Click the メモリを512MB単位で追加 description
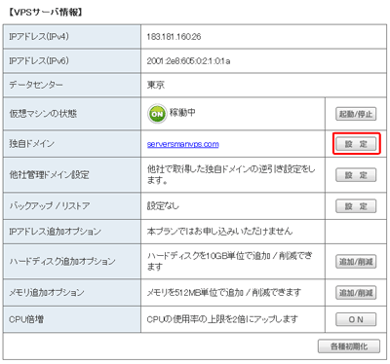The image size is (390, 364). pyautogui.click(x=224, y=293)
